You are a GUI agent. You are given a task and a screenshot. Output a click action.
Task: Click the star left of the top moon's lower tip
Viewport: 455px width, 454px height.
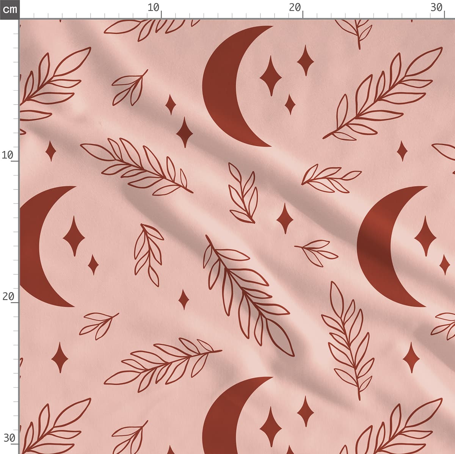[x=185, y=132]
